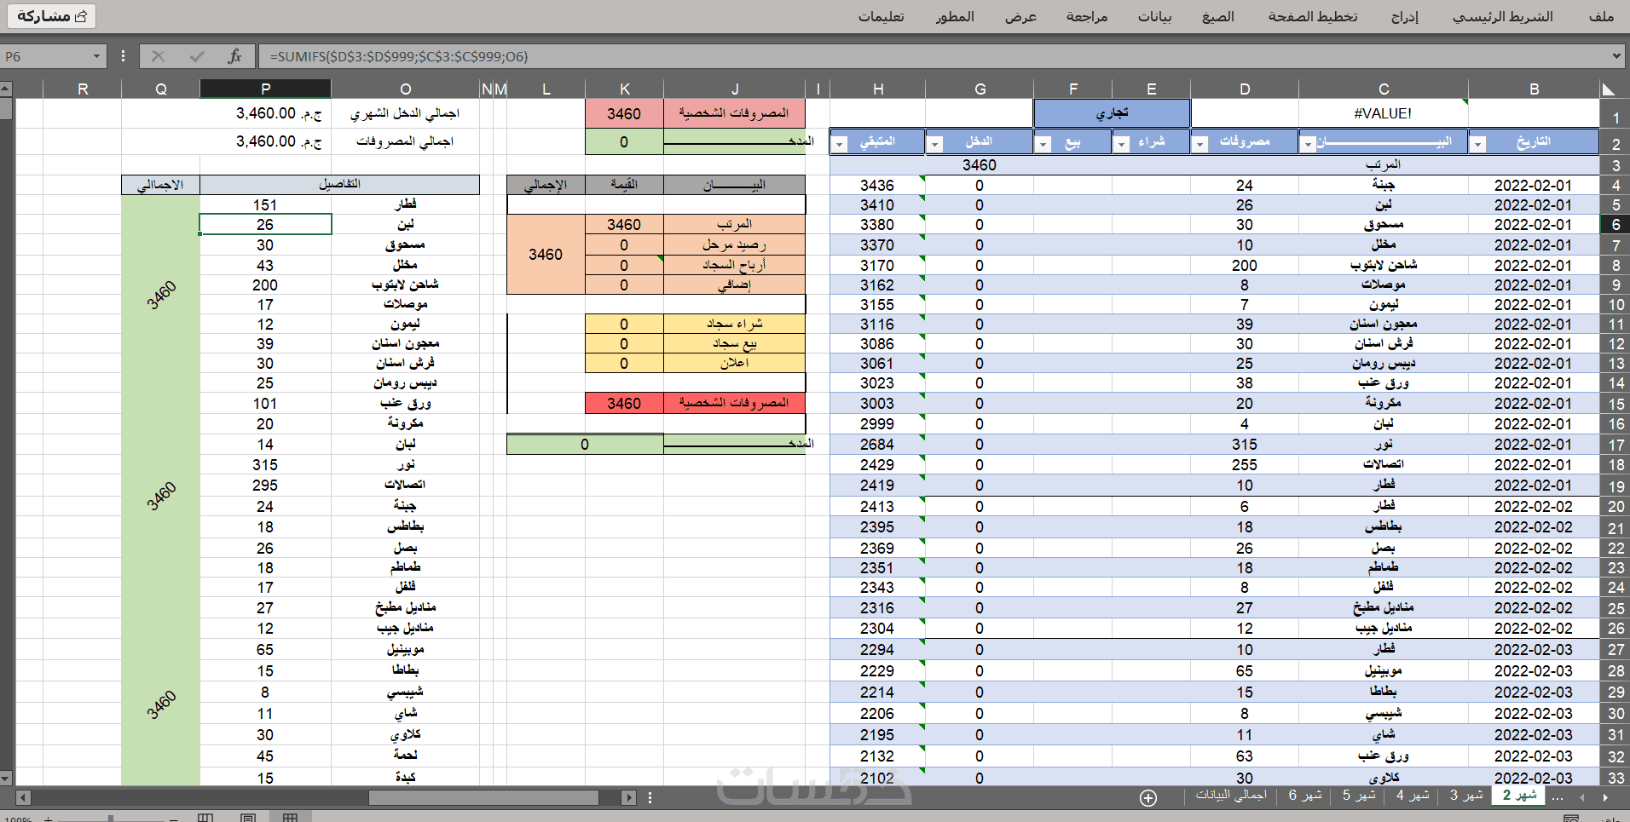This screenshot has width=1630, height=822.
Task: Select column K header
Action: (x=624, y=89)
